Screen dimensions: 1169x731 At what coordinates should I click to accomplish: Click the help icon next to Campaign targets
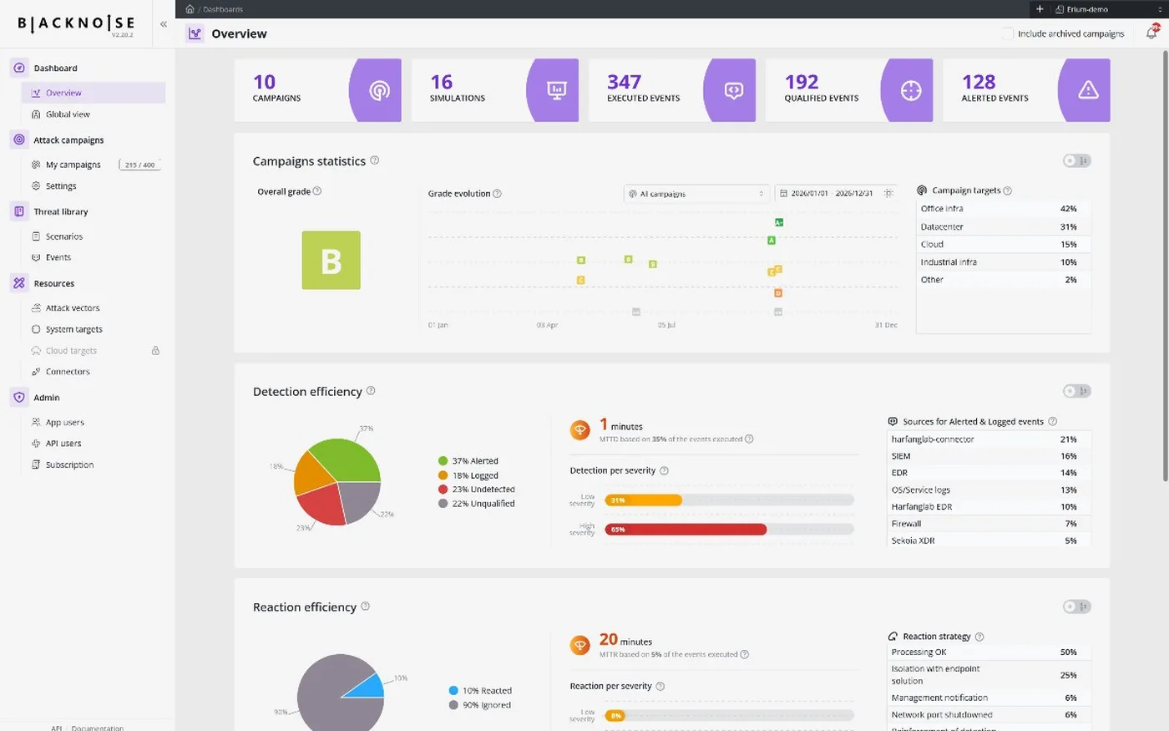coord(1008,190)
